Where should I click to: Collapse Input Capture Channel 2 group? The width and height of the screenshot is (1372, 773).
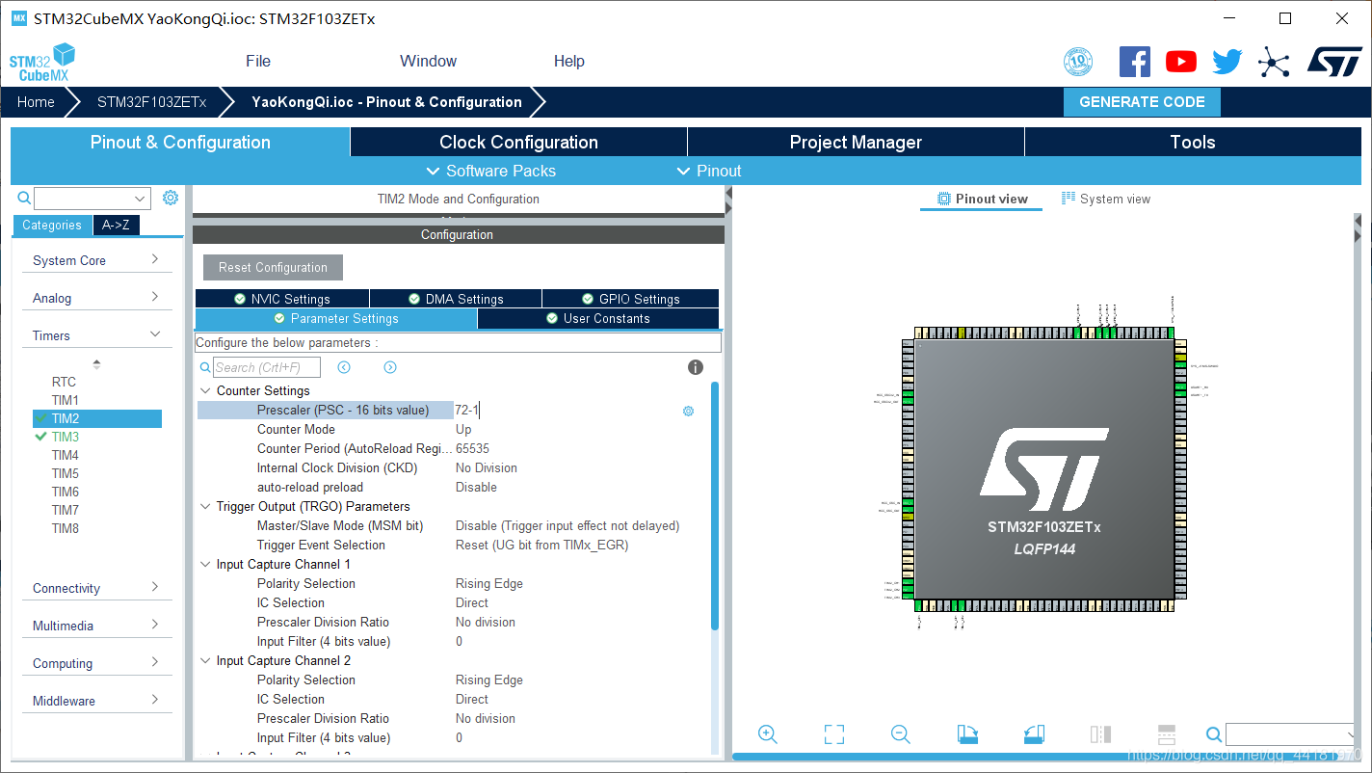tap(205, 660)
